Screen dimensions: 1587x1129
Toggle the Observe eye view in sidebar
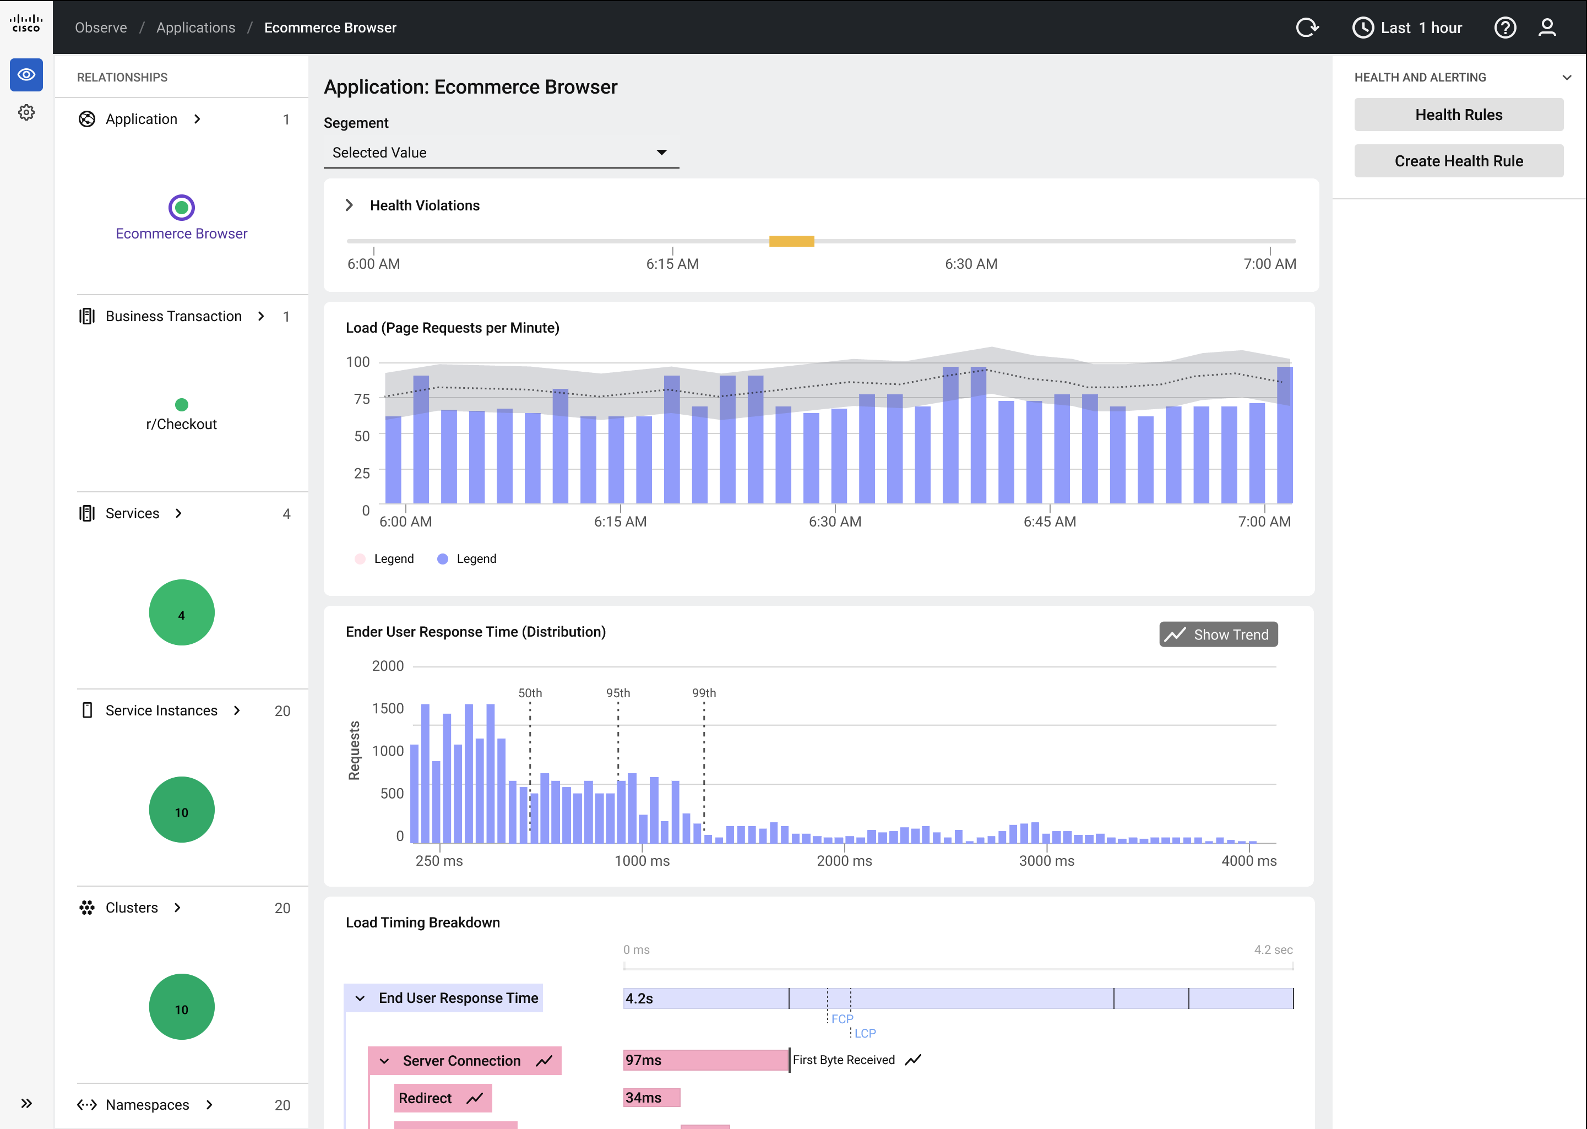point(26,75)
